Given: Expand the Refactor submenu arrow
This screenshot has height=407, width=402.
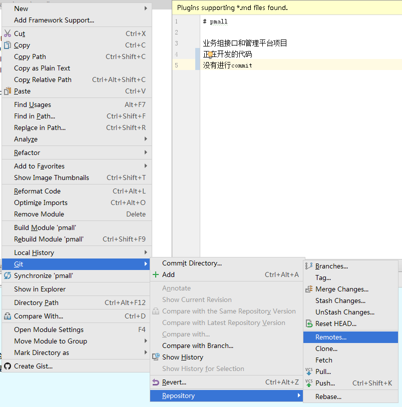Looking at the screenshot, I should point(146,152).
